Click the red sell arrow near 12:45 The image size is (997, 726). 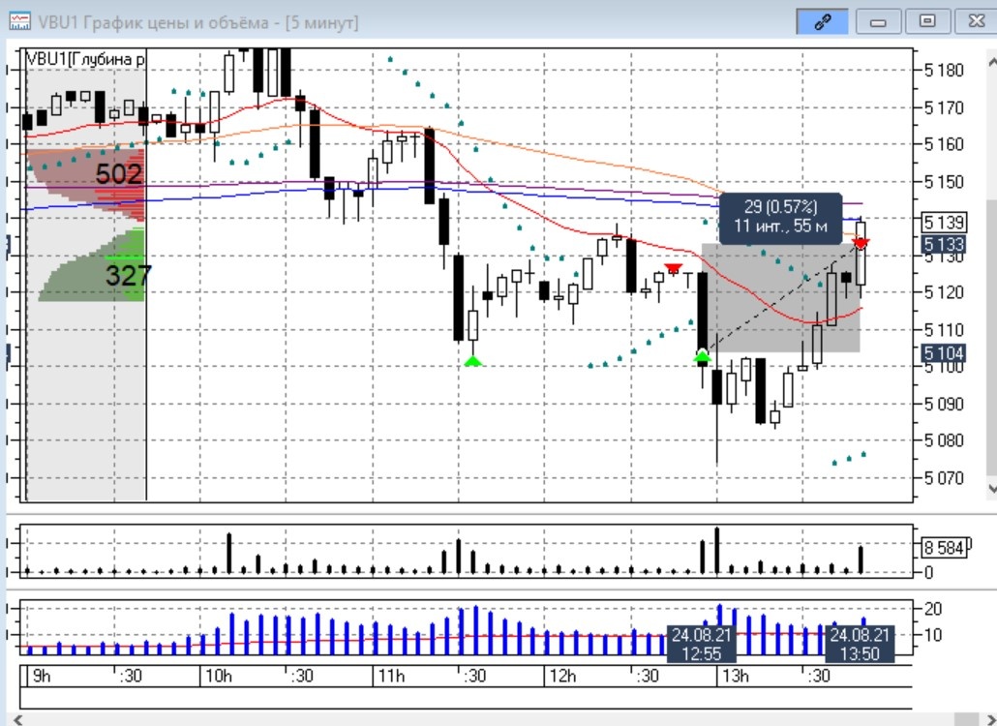[673, 268]
